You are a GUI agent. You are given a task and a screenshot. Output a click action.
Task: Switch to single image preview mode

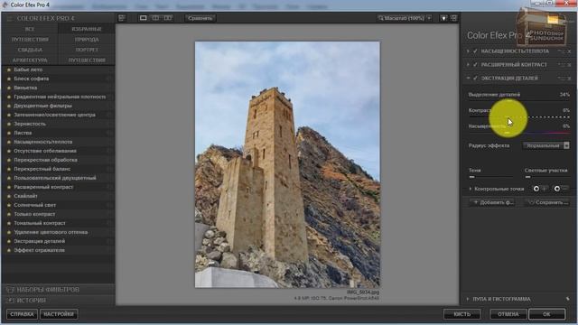coord(143,18)
